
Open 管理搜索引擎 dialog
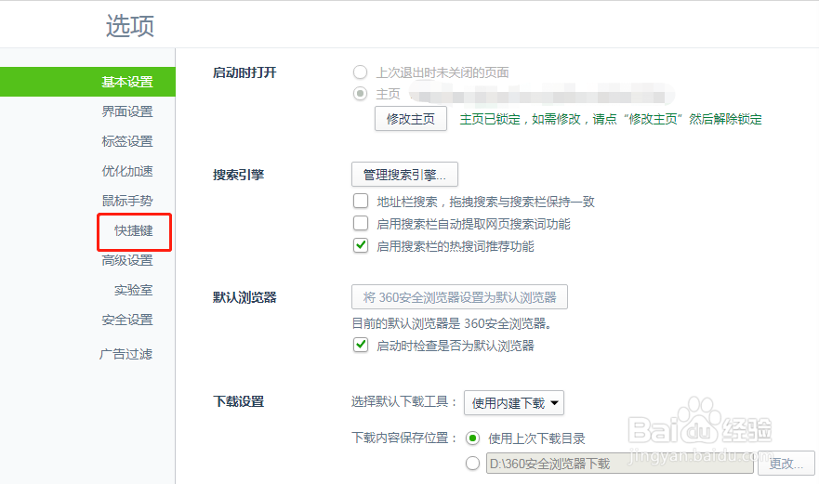click(x=404, y=175)
